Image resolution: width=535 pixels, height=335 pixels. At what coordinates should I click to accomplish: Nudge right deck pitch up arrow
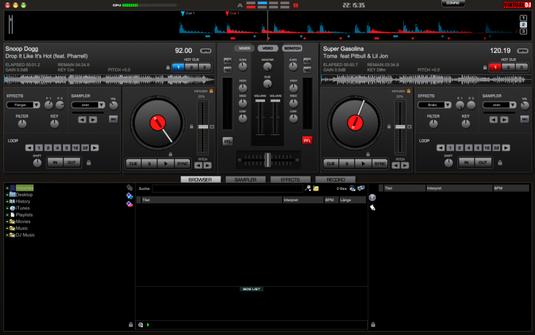click(x=405, y=165)
